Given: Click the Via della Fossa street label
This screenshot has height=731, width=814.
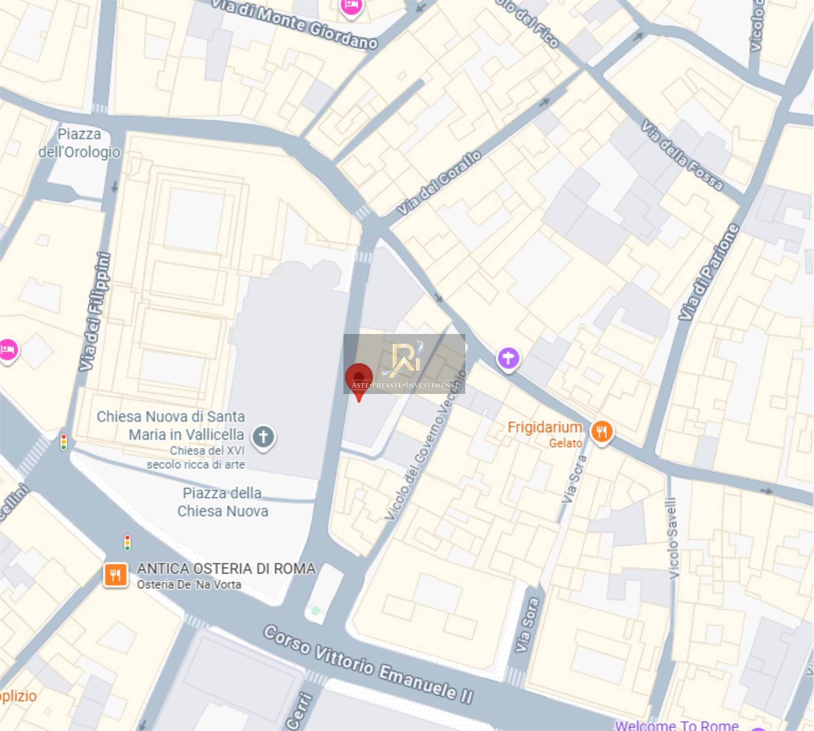Looking at the screenshot, I should click(682, 155).
